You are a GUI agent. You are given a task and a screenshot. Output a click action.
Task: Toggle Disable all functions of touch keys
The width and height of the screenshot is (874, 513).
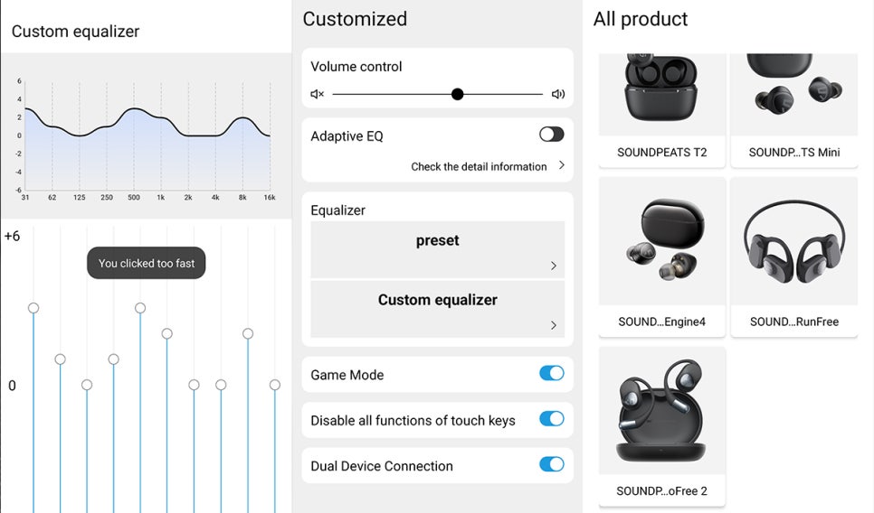click(x=551, y=419)
